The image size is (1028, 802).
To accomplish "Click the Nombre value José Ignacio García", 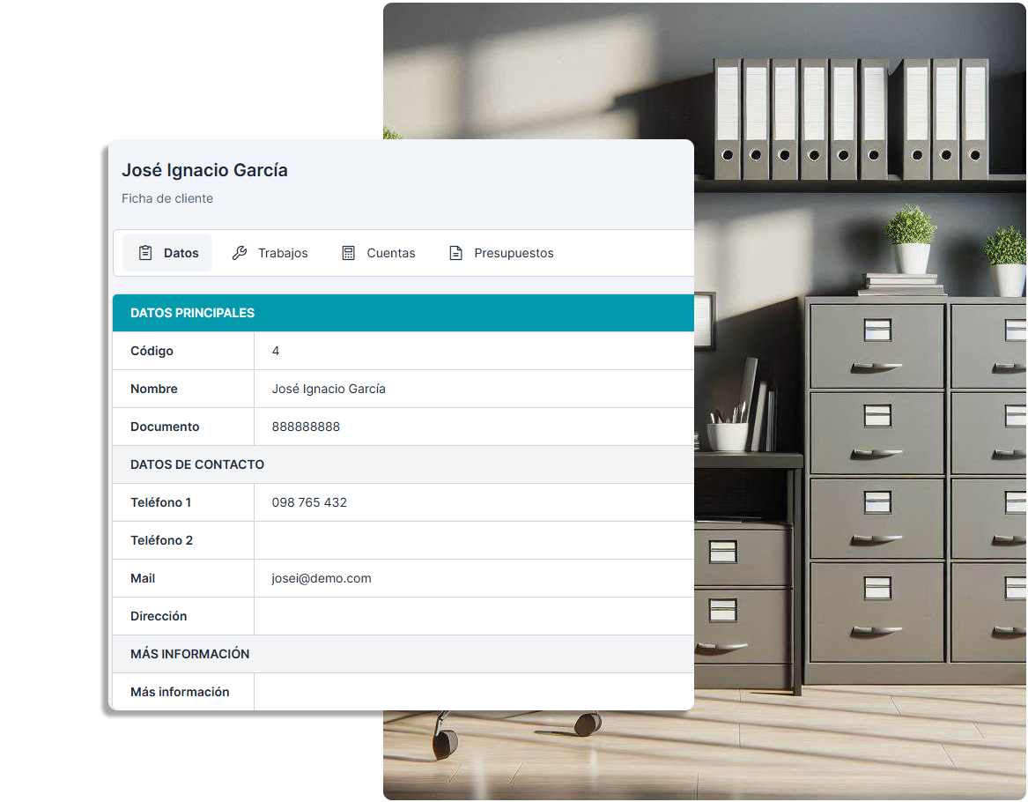I will point(329,389).
